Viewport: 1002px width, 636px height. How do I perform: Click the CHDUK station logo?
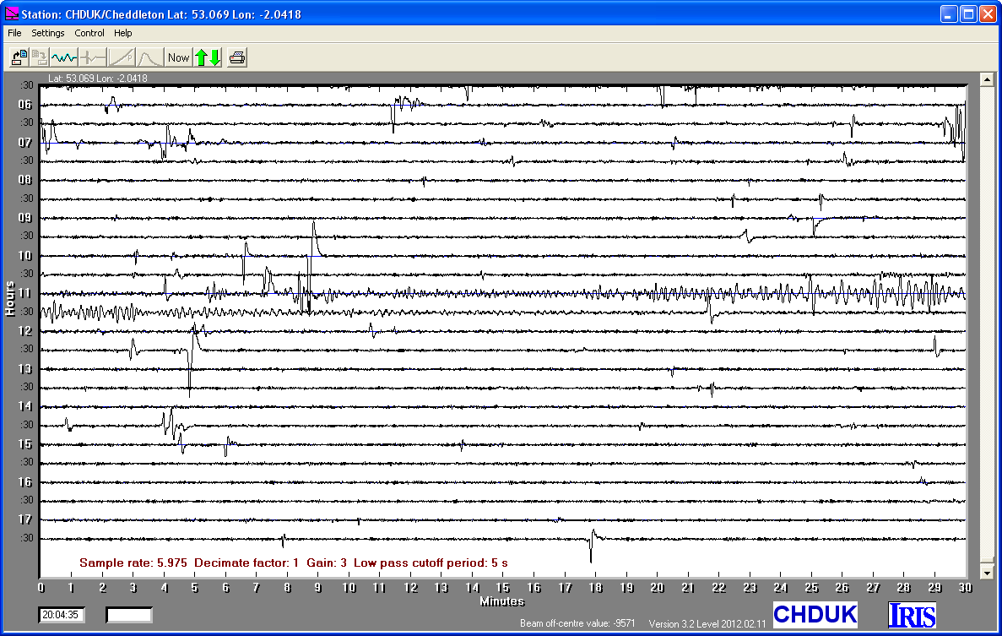click(815, 614)
